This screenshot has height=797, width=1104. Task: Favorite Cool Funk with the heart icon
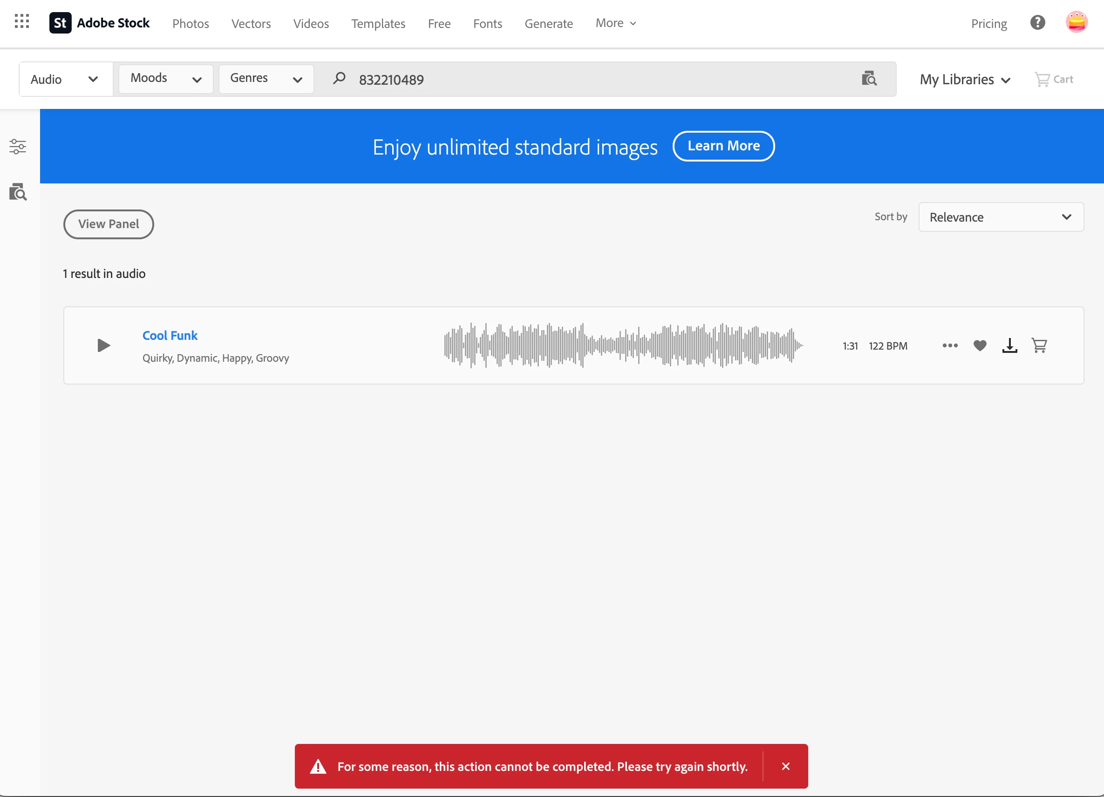point(980,345)
